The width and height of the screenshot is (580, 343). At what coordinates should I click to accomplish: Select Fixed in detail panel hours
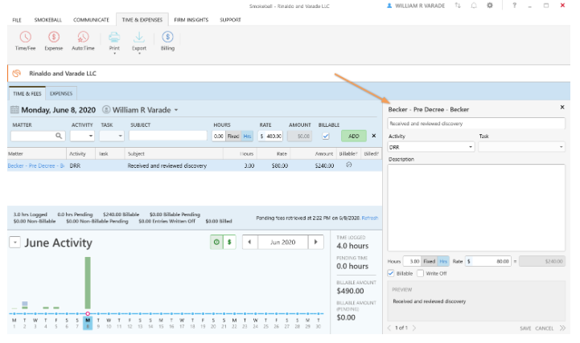430,261
